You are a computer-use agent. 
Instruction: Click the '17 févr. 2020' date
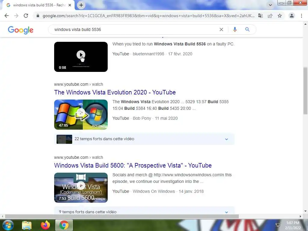point(180,54)
